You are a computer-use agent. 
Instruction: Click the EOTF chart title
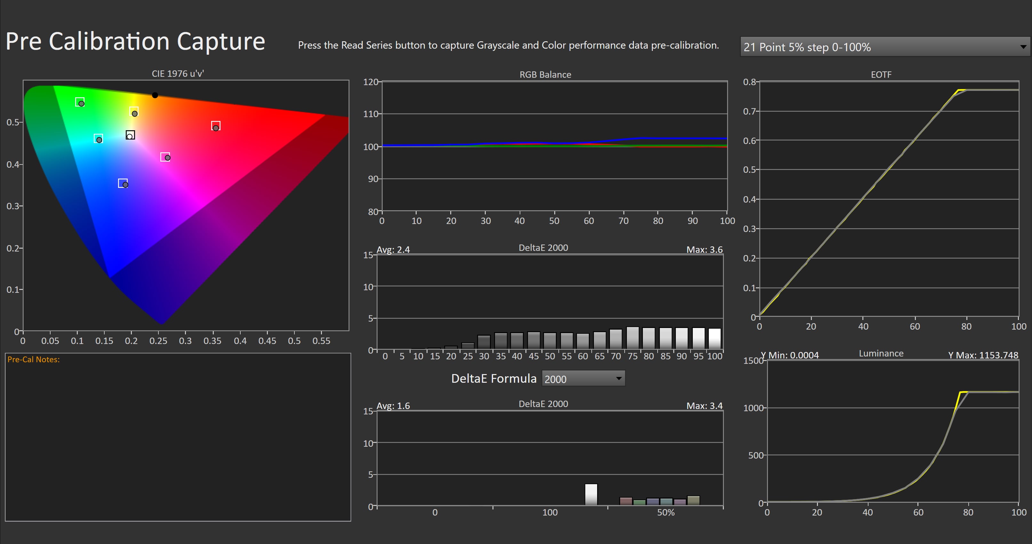(881, 75)
